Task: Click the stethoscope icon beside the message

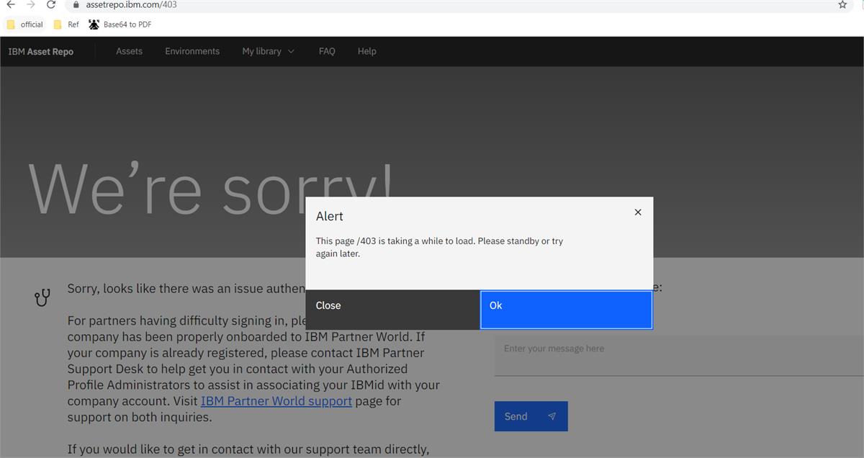Action: [42, 297]
